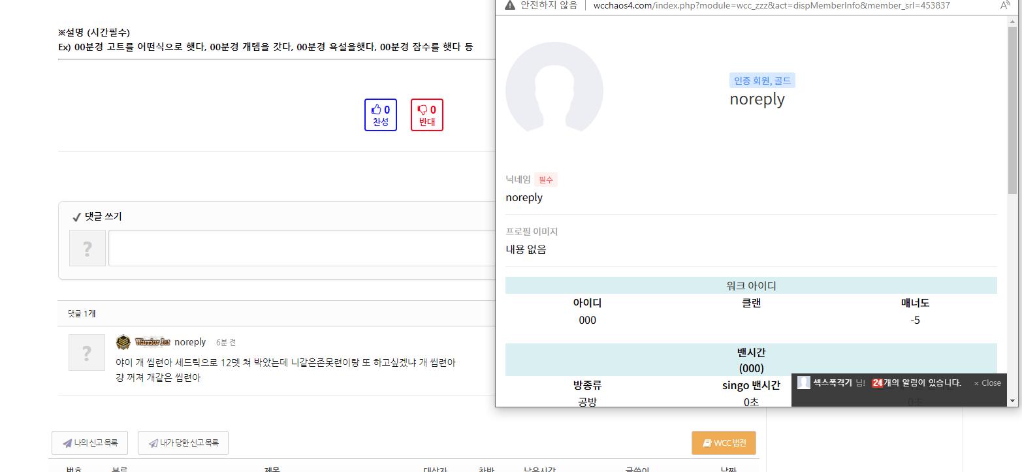Viewport: 1022px width, 472px height.
Task: Click the 안전하지 않음 security warning icon
Action: point(510,5)
